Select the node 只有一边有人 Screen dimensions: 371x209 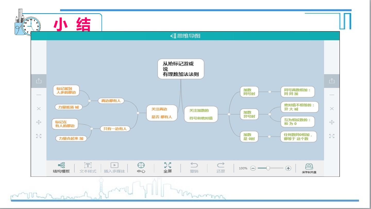115,128
